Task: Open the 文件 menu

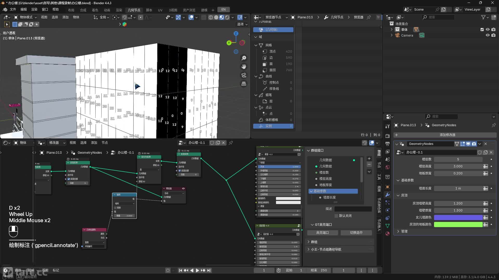Action: tap(13, 10)
